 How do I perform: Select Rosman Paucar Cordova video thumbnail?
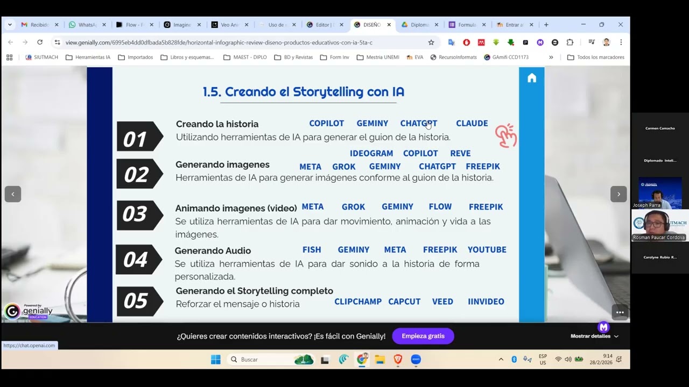[x=659, y=225]
